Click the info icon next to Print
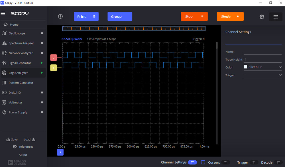285x167 pixels. (x=60, y=16)
